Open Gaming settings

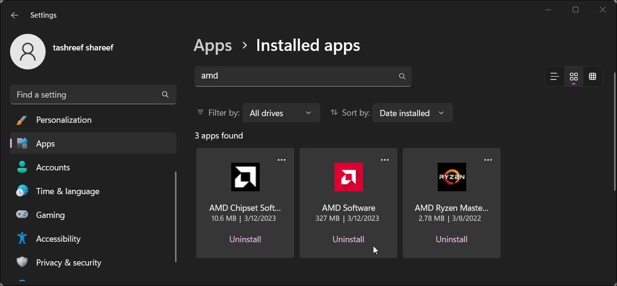(93, 215)
